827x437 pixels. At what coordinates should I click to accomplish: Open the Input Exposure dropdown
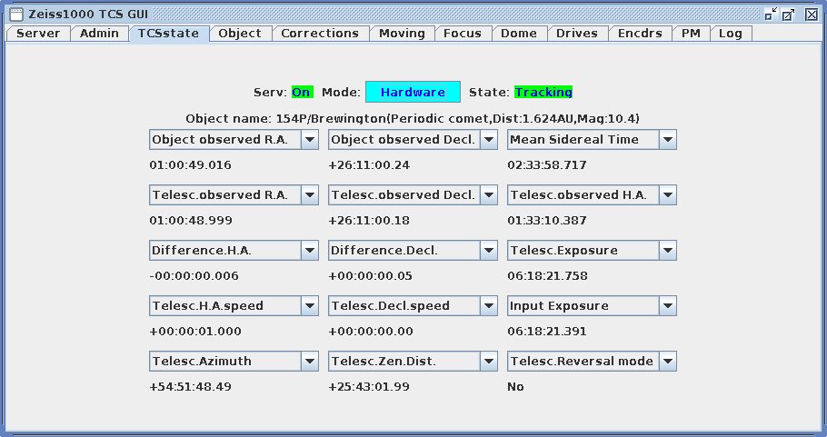pos(592,306)
